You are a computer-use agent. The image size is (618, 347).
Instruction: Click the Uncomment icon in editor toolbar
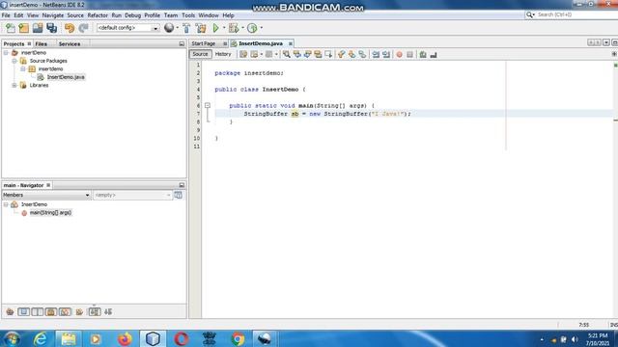click(x=434, y=54)
